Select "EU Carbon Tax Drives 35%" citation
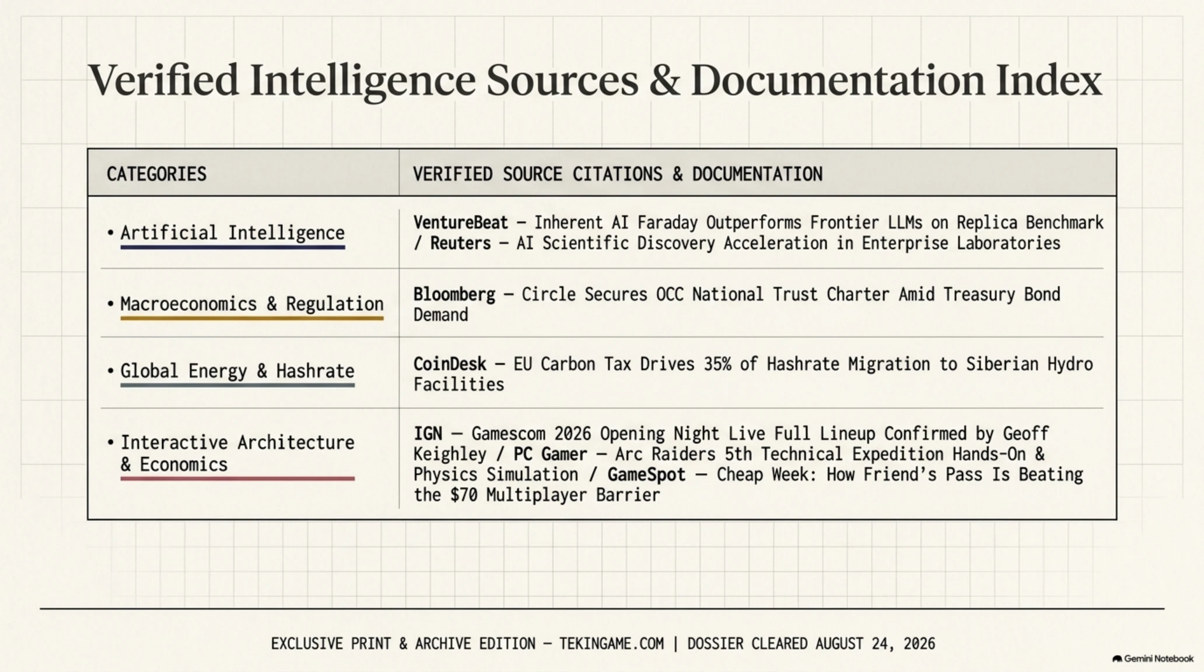The width and height of the screenshot is (1204, 672). point(622,363)
